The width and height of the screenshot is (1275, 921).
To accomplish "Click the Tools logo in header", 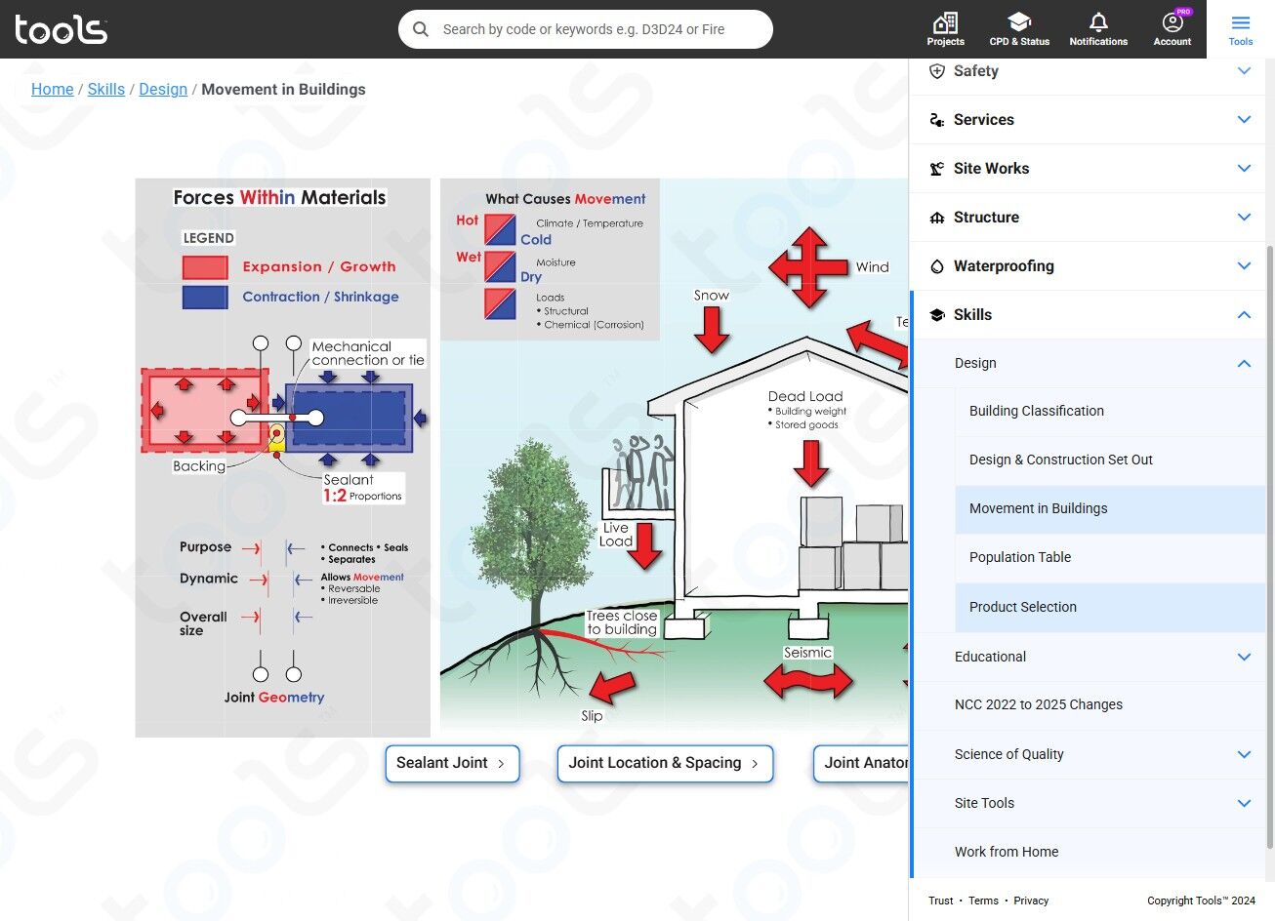I will (62, 29).
